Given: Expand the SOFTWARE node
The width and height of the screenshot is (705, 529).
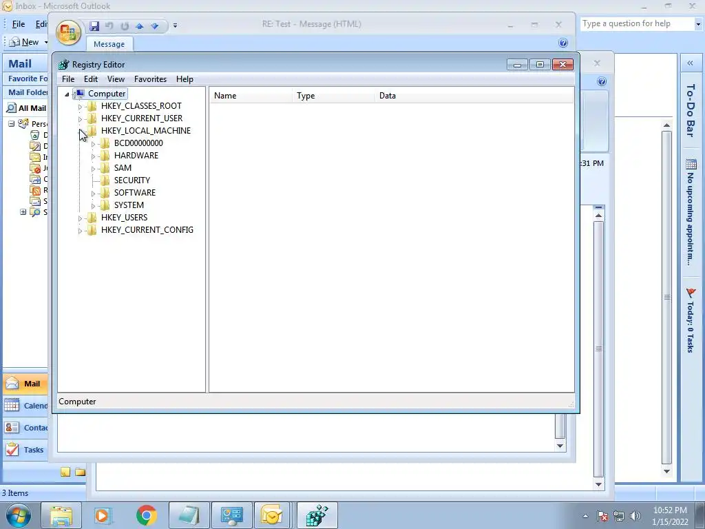Looking at the screenshot, I should point(93,194).
